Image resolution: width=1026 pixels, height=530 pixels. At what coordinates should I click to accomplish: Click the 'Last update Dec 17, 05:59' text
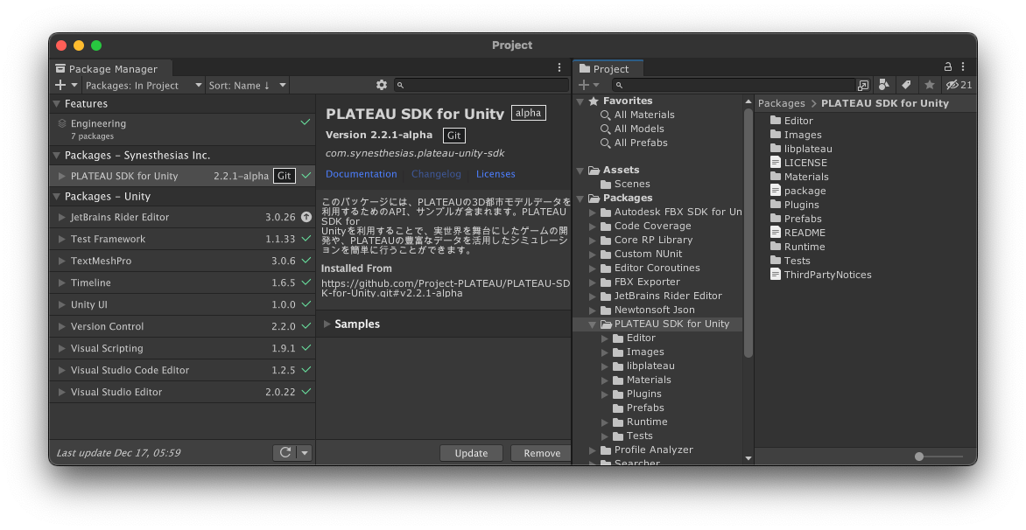118,452
